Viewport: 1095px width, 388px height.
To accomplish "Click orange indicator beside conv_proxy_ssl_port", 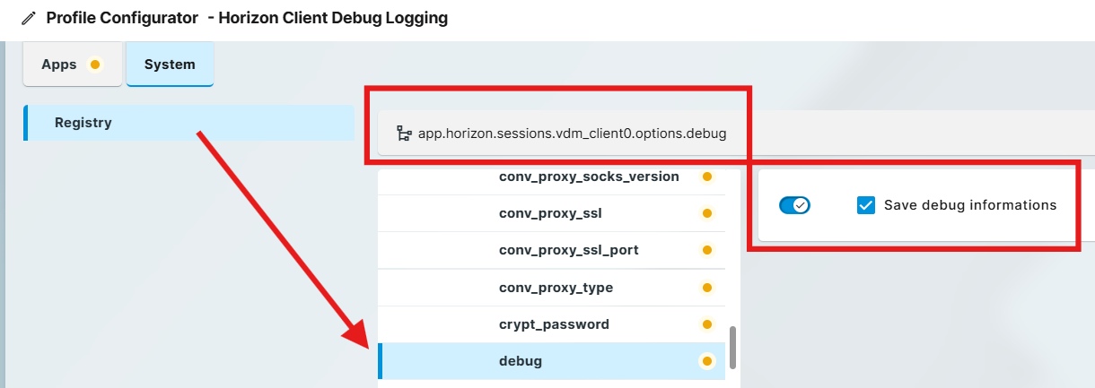I will [x=706, y=250].
